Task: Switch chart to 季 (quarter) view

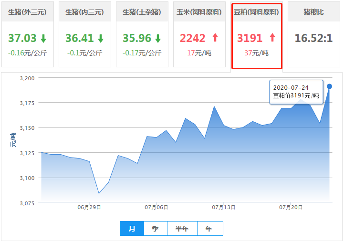Action: point(156,229)
